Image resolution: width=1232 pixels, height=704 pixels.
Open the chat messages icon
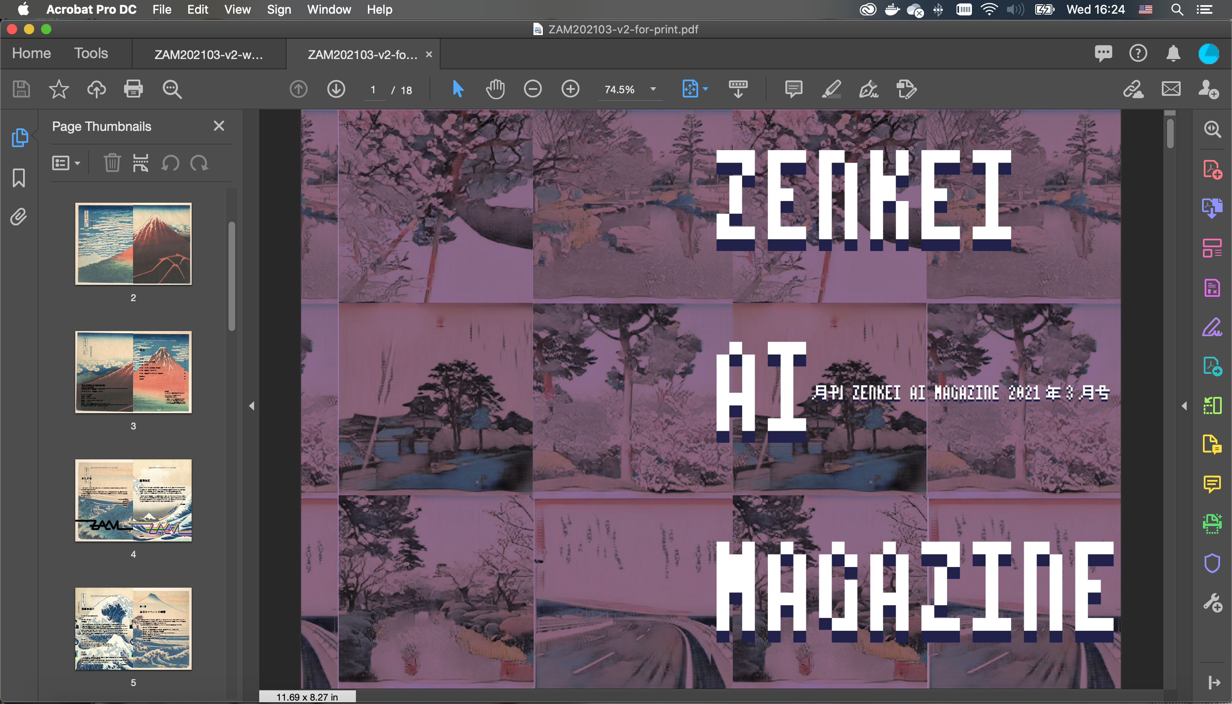tap(1103, 53)
